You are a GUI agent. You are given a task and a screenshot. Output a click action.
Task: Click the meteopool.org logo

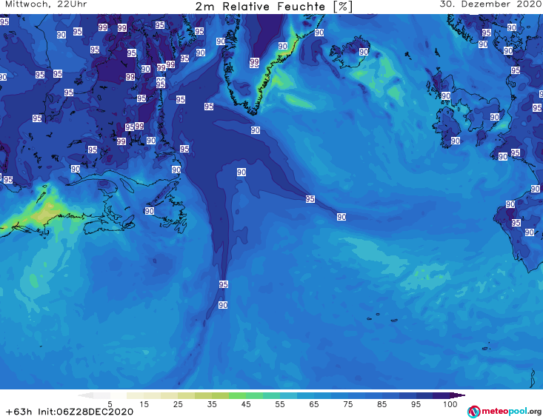click(x=504, y=412)
